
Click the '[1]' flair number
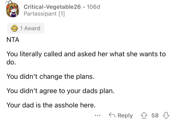pos(61,14)
